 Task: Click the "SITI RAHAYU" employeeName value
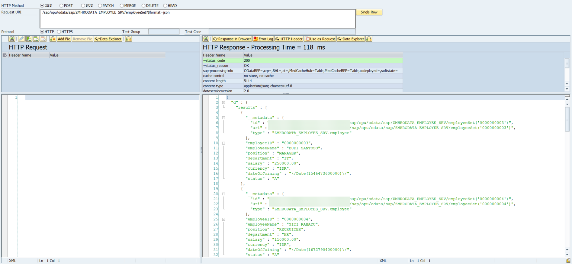click(303, 224)
